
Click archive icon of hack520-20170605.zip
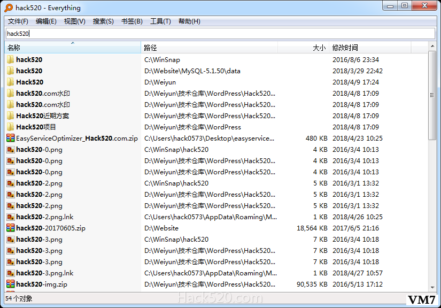tap(10, 228)
